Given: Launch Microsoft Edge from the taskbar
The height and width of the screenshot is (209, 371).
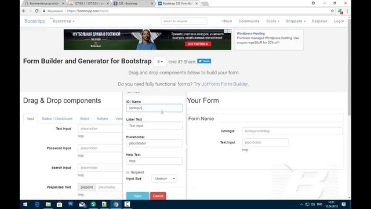Looking at the screenshot, I should pyautogui.click(x=37, y=204).
